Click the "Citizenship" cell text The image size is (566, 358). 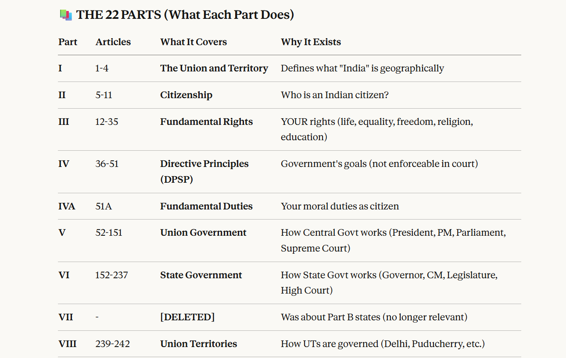pyautogui.click(x=186, y=95)
